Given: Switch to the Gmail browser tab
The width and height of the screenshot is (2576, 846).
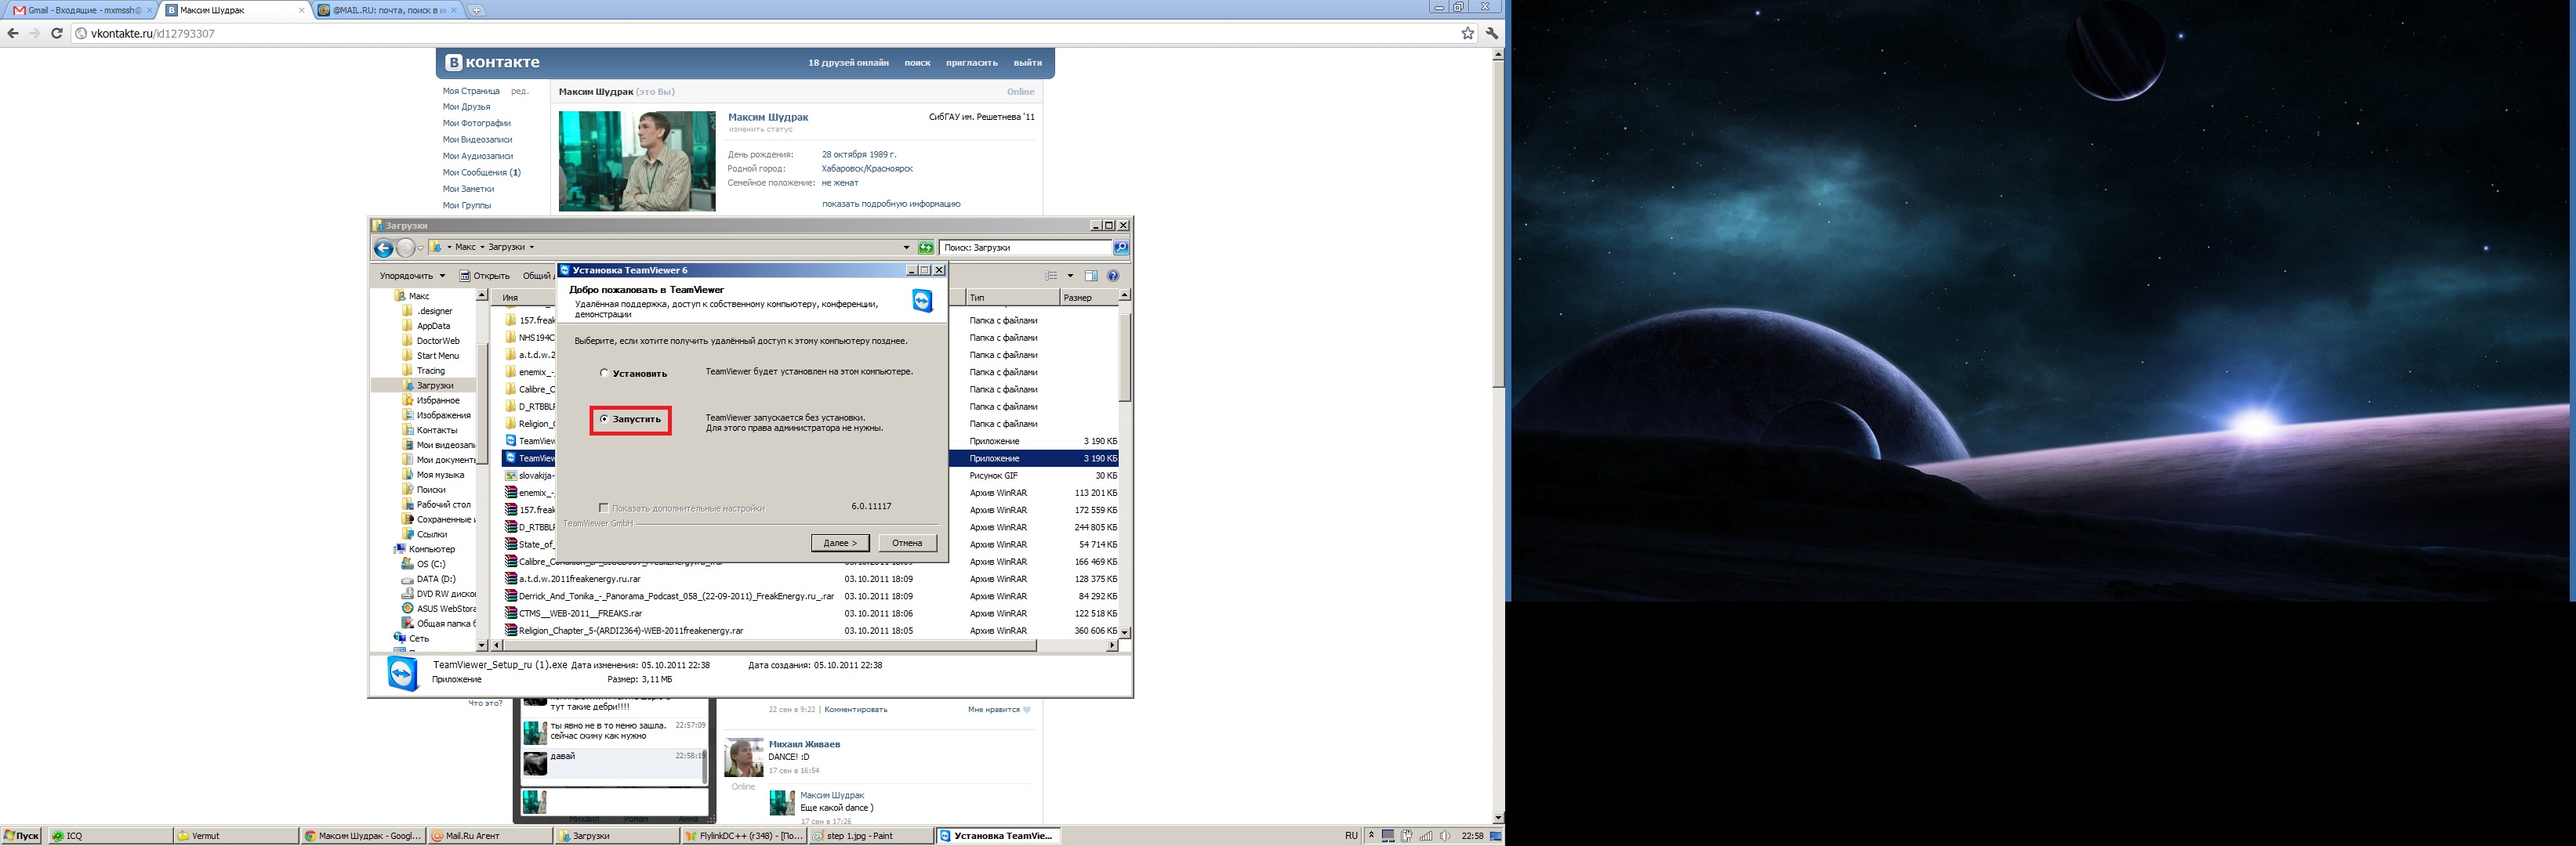Looking at the screenshot, I should [x=80, y=10].
